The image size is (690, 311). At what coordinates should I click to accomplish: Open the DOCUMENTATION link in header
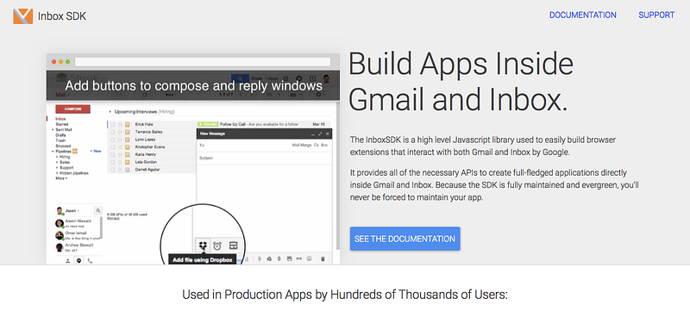[583, 15]
